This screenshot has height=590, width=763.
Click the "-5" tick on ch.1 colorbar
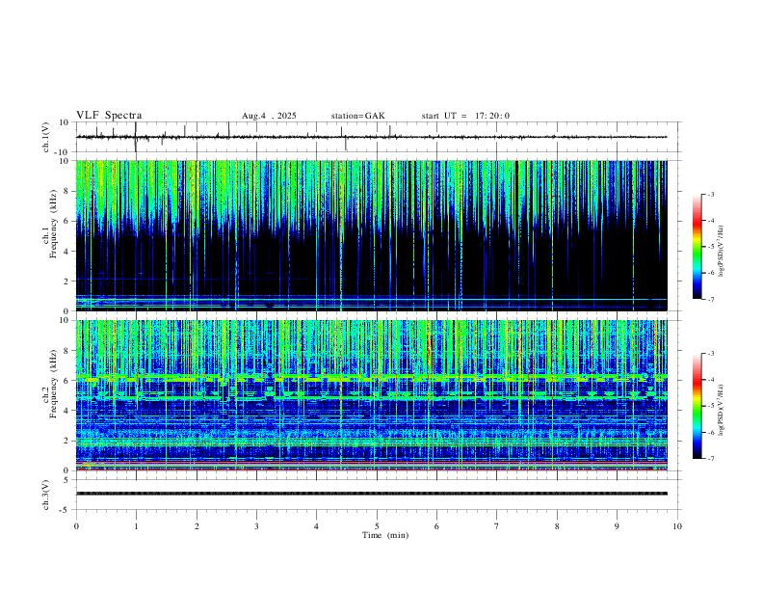point(710,247)
